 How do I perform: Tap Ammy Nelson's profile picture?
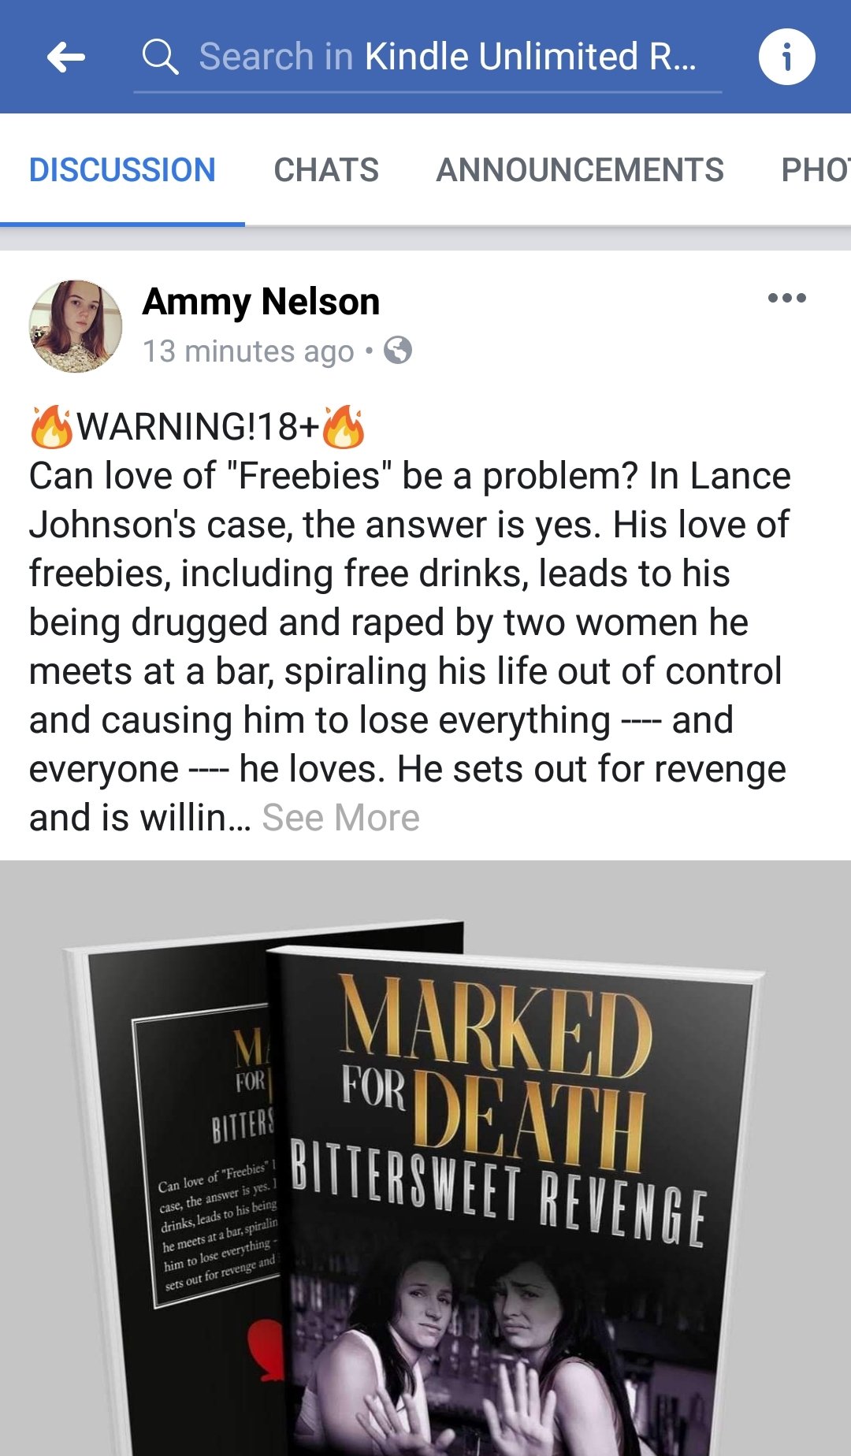tap(76, 326)
